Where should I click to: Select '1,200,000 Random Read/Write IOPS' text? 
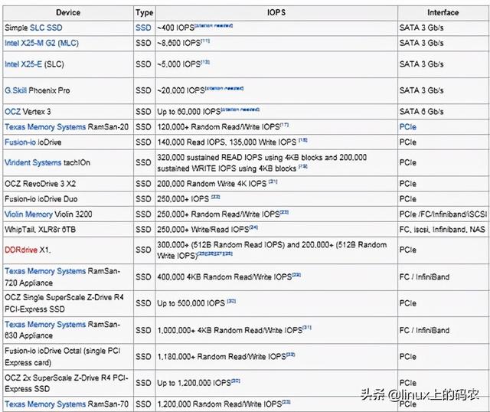[220, 404]
